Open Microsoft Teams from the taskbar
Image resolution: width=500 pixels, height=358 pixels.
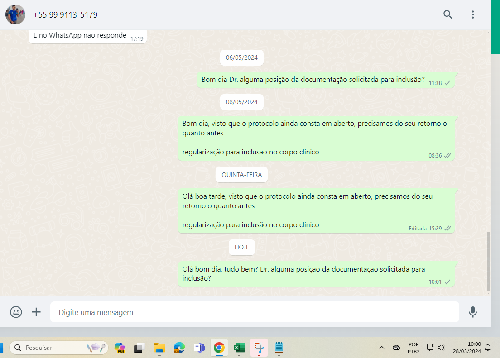[x=199, y=348]
